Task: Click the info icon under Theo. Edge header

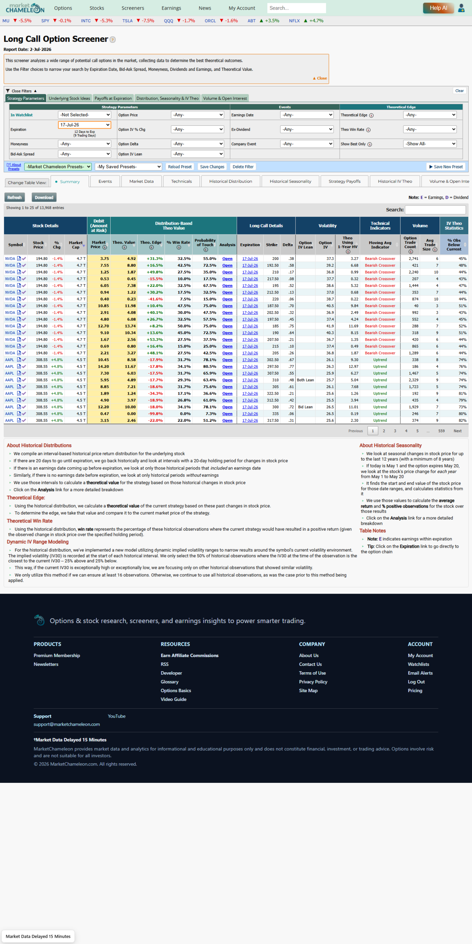Action: 151,247
